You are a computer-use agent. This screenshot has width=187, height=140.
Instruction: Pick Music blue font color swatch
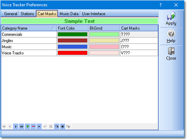[73, 47]
